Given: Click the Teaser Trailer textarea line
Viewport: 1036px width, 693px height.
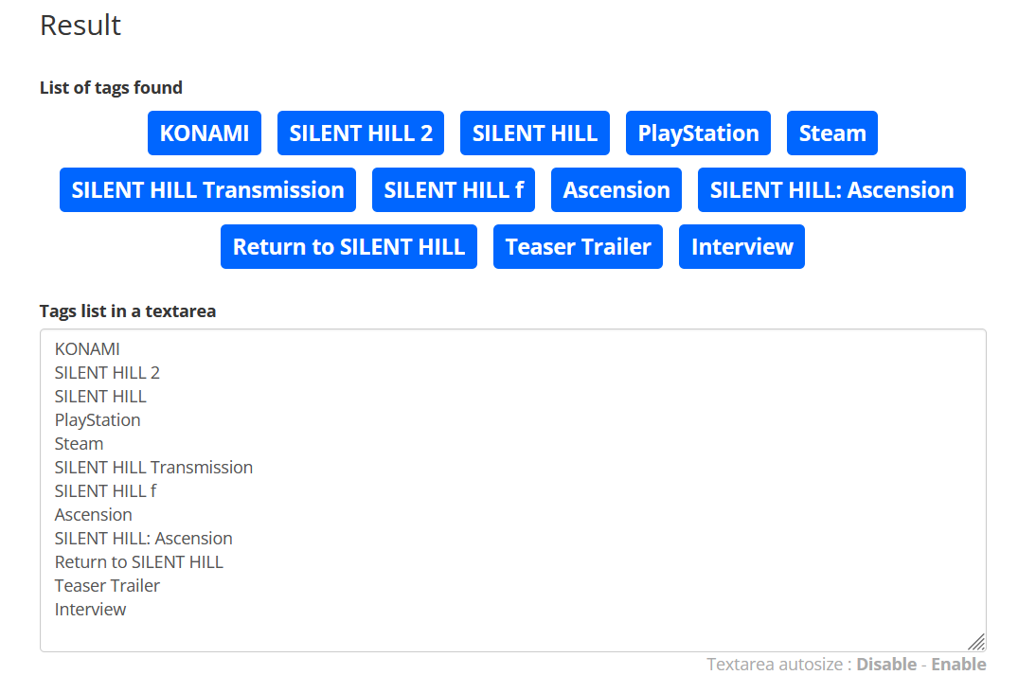Looking at the screenshot, I should [107, 586].
